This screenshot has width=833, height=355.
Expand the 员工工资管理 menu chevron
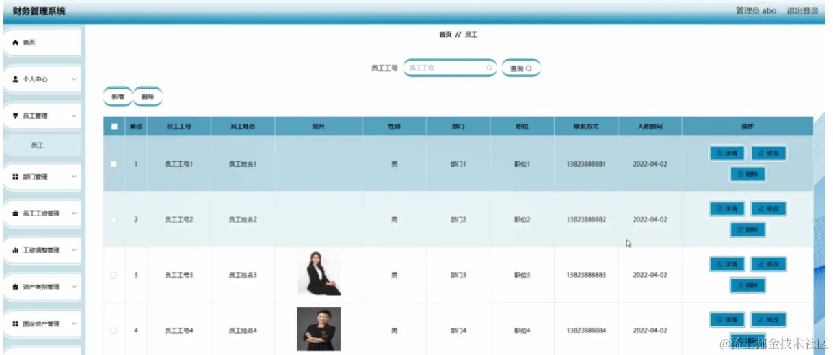click(74, 214)
